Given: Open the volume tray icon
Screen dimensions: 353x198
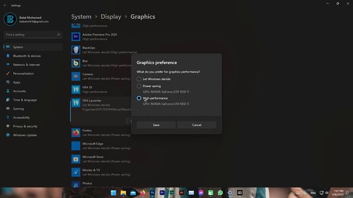Looking at the screenshot, I should 327,193.
